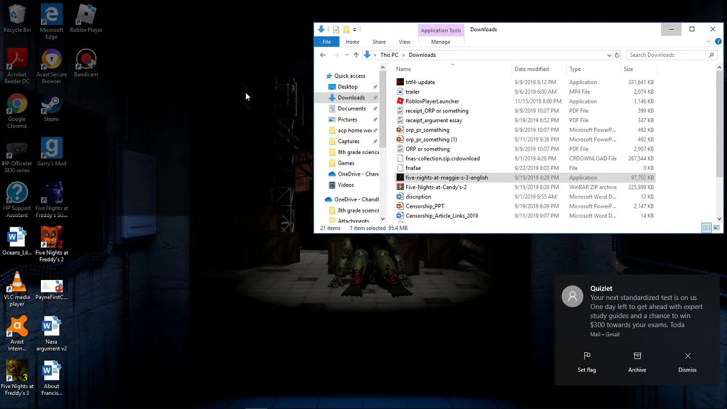Image resolution: width=727 pixels, height=409 pixels.
Task: Select the Roblox Player desktop icon
Action: [86, 19]
